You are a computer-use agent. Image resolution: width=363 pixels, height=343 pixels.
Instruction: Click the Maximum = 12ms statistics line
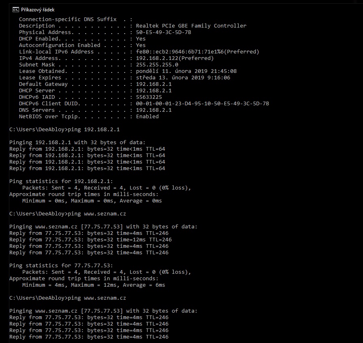(93, 285)
